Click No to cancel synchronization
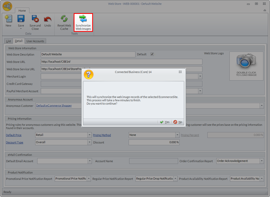Screen dimensions: 270x197 click(x=178, y=122)
